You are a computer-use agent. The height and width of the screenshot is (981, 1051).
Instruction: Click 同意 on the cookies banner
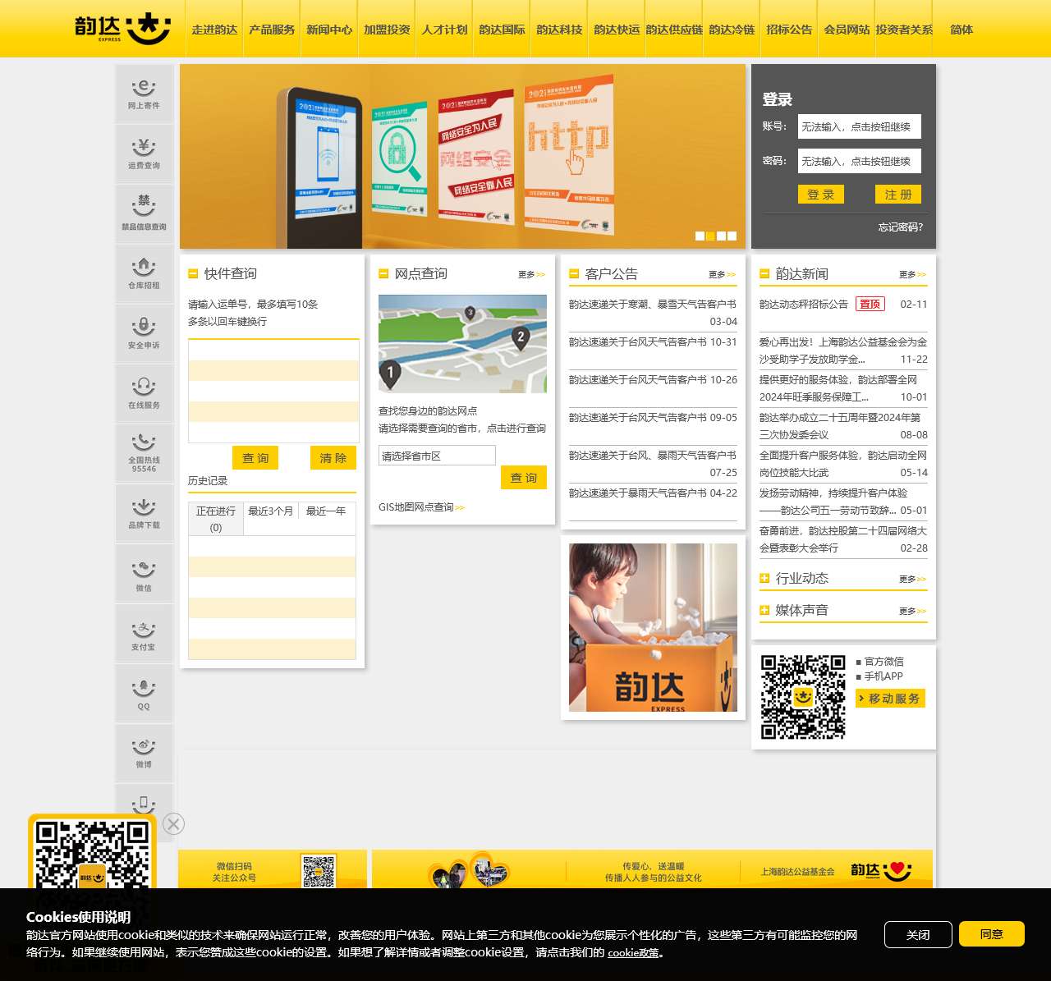(x=992, y=934)
